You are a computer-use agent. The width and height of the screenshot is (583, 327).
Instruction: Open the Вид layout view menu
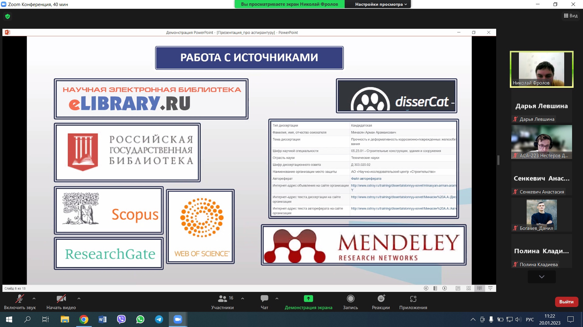pyautogui.click(x=571, y=16)
